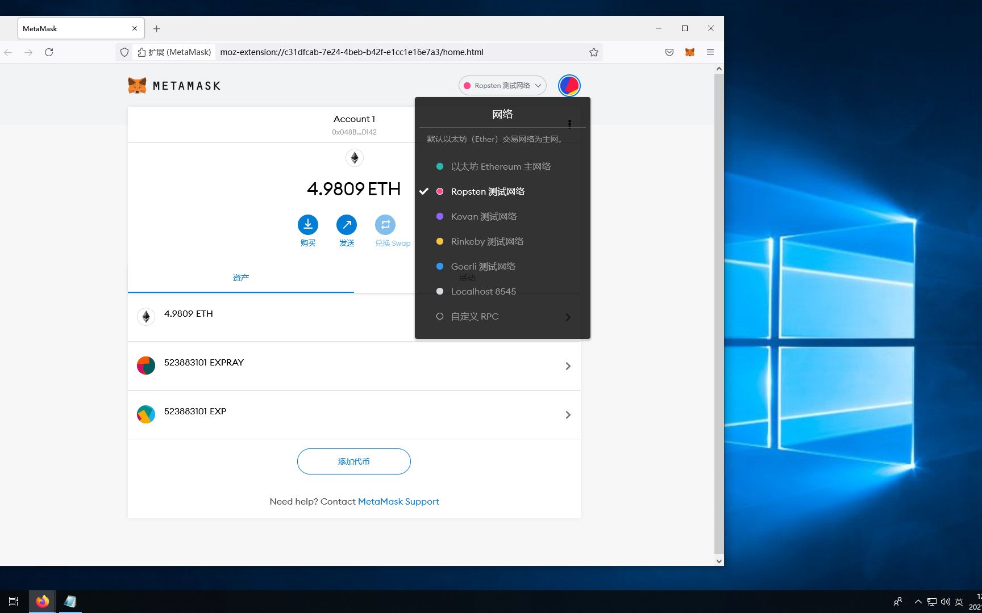Click the EXPRAY token icon

coord(146,366)
